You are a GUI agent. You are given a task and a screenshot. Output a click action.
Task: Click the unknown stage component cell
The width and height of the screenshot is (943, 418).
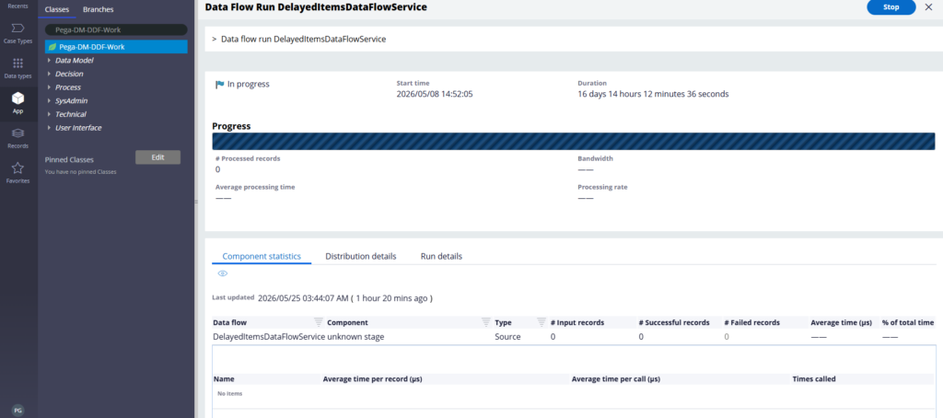[355, 337]
